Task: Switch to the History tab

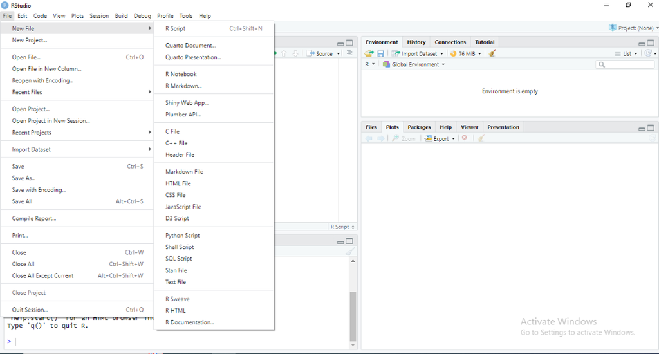Action: point(416,42)
